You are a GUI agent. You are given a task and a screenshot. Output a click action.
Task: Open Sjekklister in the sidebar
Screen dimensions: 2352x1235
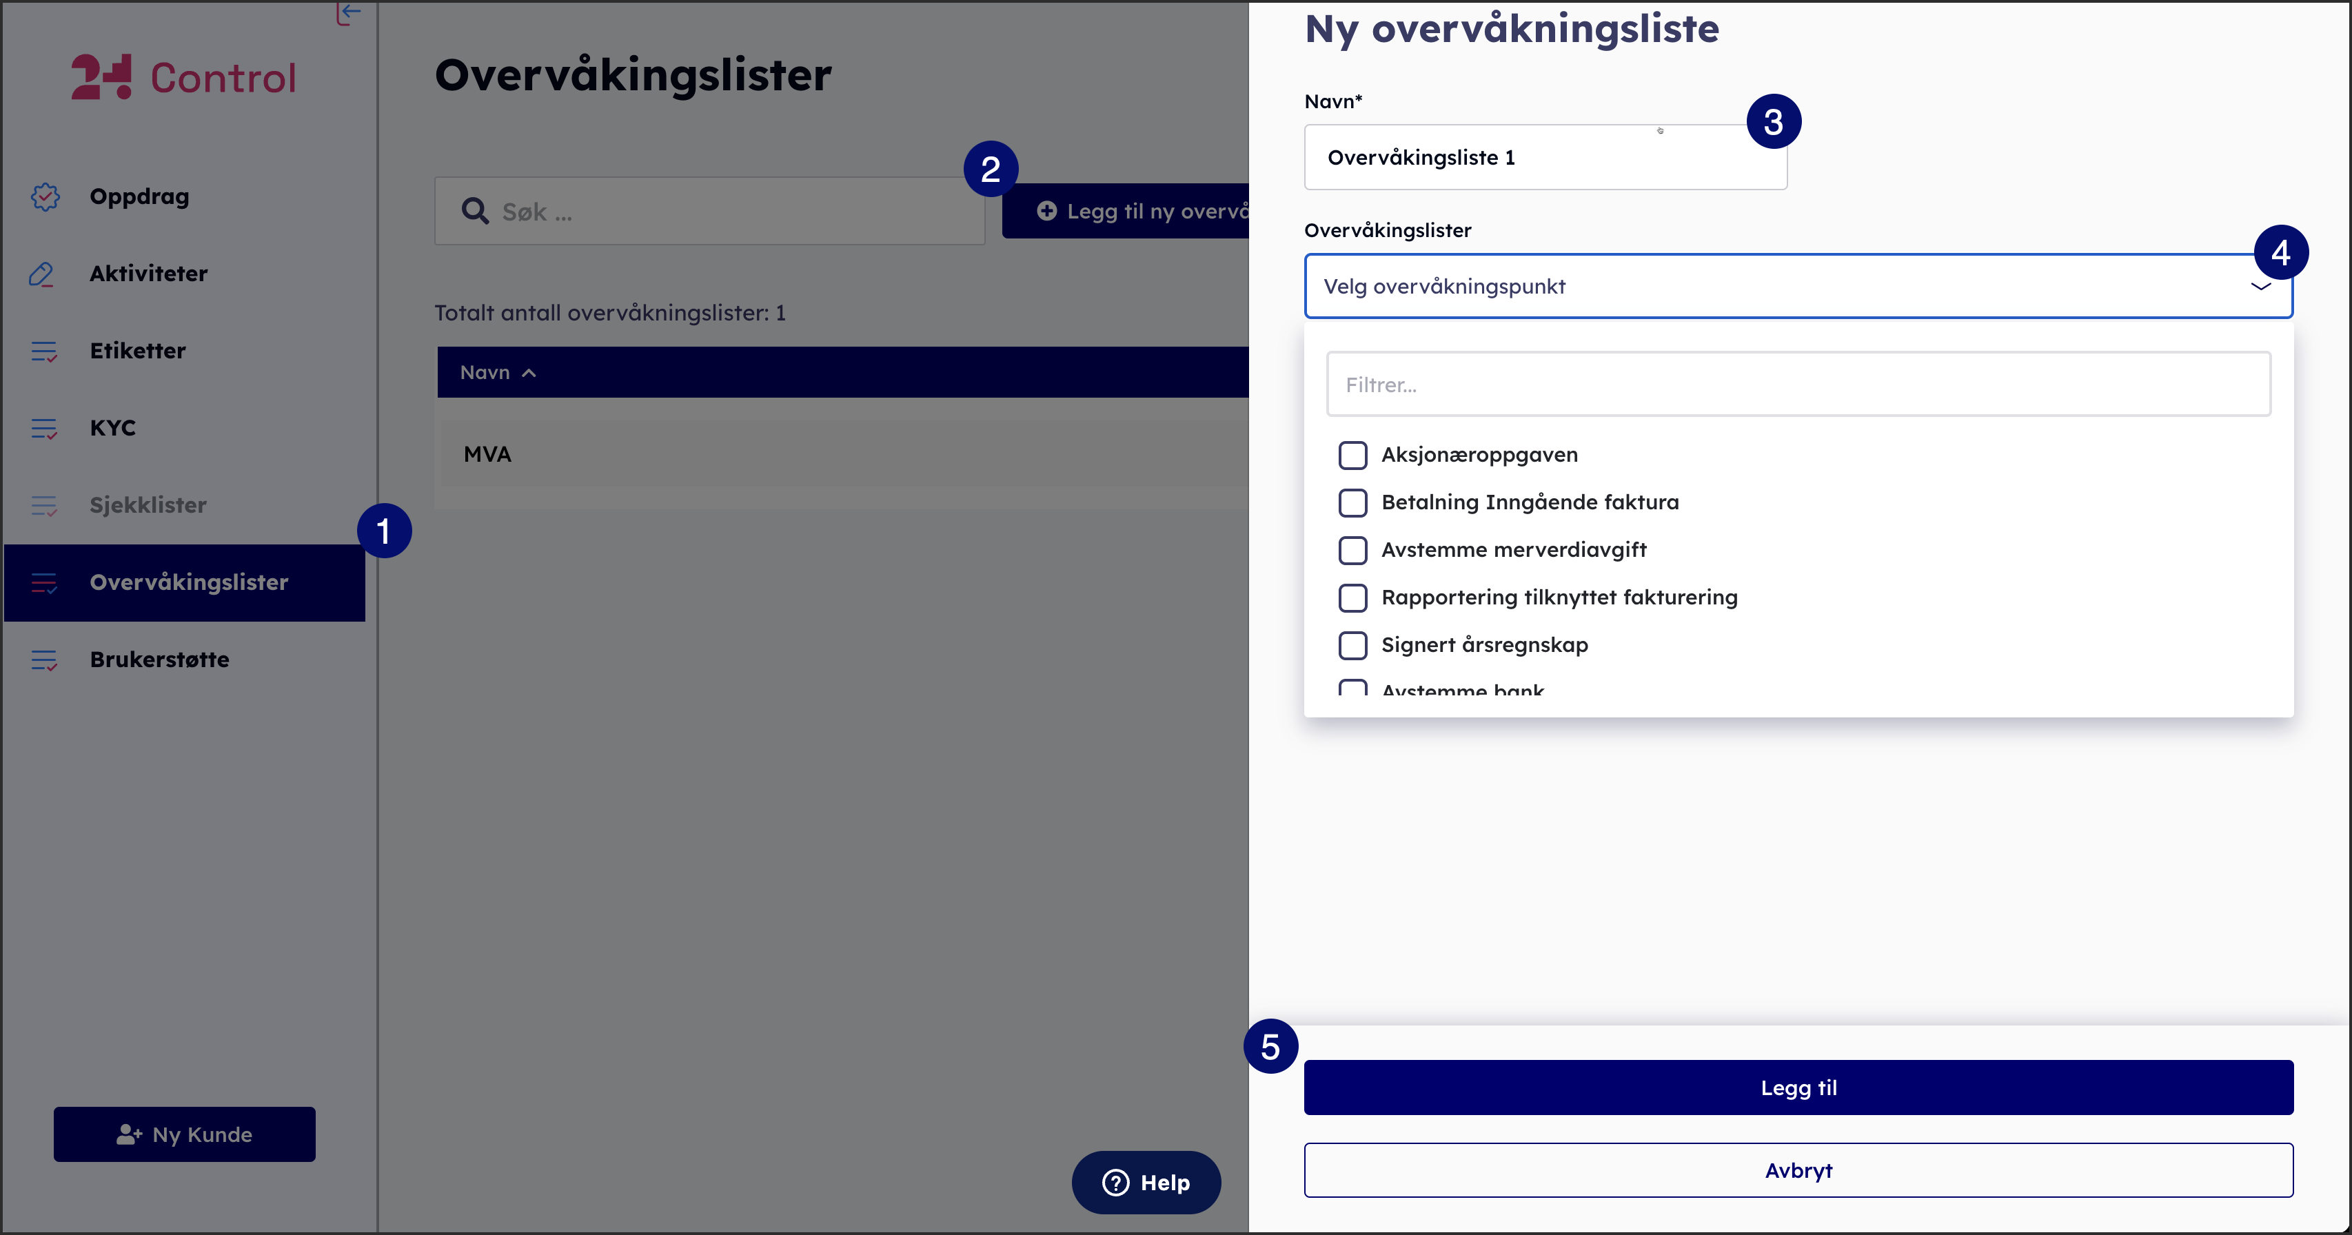click(148, 504)
